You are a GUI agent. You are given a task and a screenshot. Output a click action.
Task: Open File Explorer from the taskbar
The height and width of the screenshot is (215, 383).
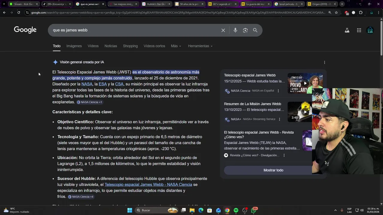(192, 210)
